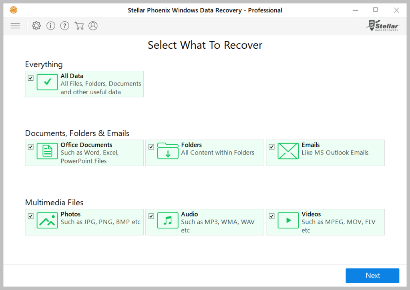Viewport: 410px width, 290px height.
Task: Click the 'All Data' label text
Action: pyautogui.click(x=72, y=76)
